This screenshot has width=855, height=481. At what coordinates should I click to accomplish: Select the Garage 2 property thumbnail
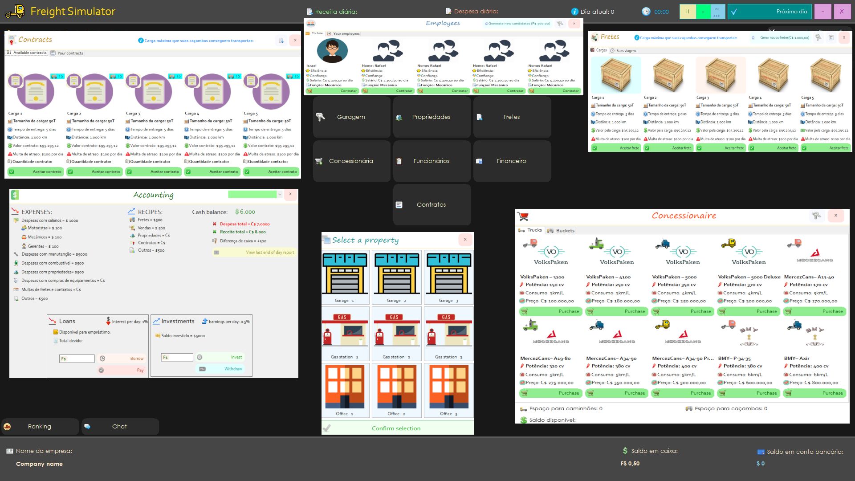coord(396,277)
